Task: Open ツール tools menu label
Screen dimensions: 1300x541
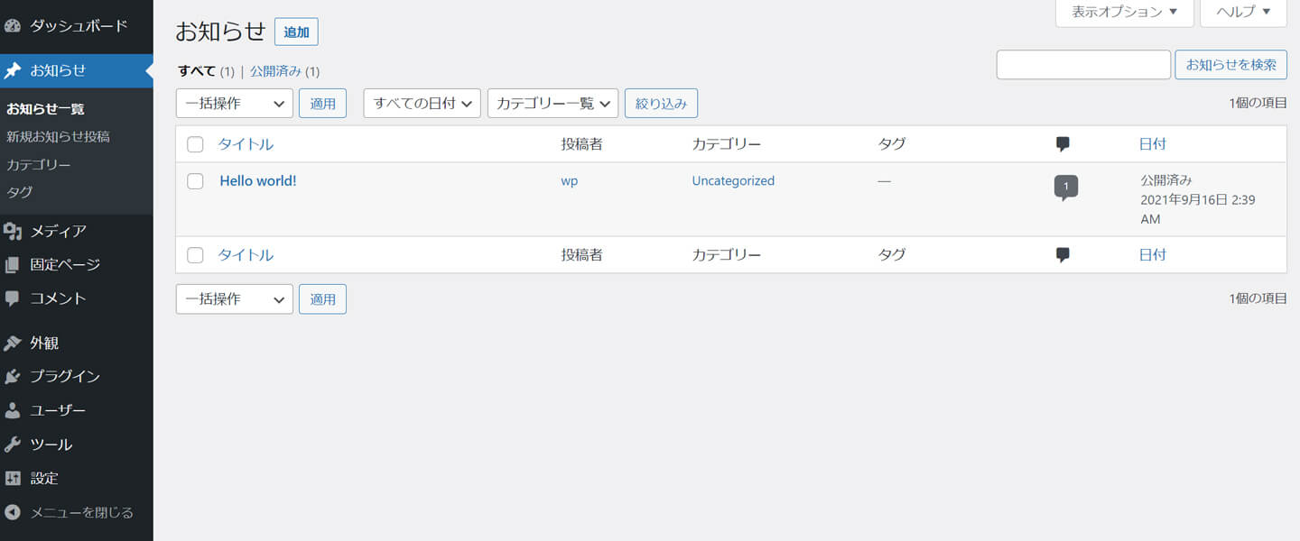Action: [51, 445]
